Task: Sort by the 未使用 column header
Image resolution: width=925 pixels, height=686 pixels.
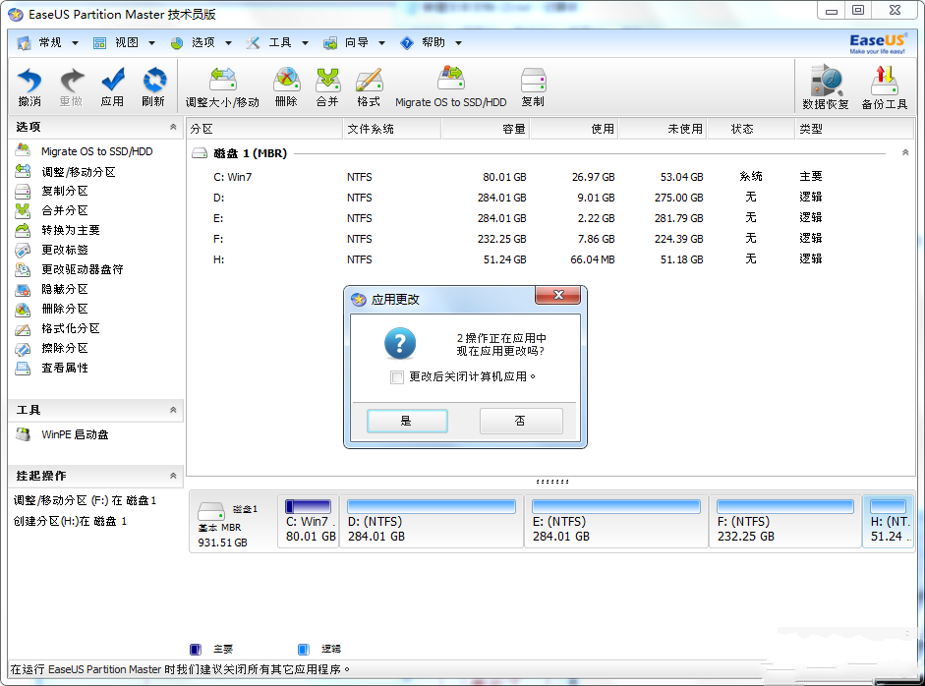Action: pos(664,129)
